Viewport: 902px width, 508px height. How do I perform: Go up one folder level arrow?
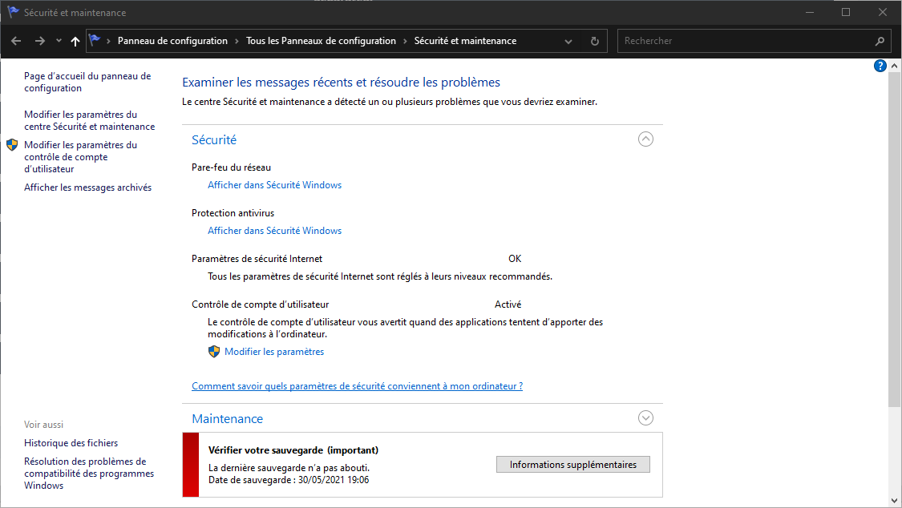(75, 41)
